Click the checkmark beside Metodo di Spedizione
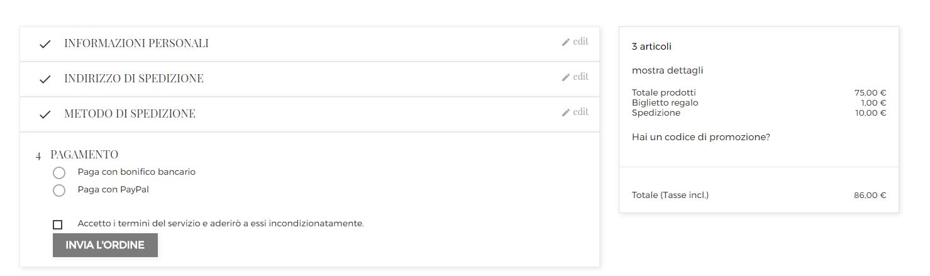930x276 pixels. click(45, 114)
